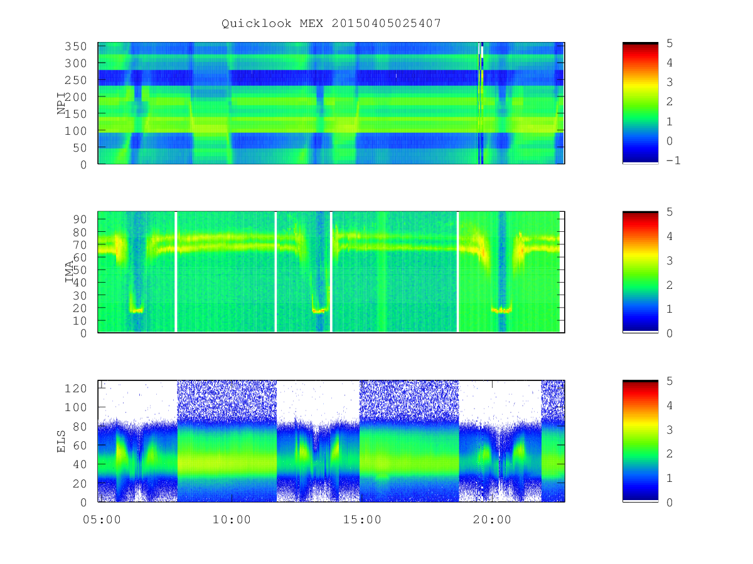
Task: Click the 20:00 time tick label
Action: click(x=493, y=520)
